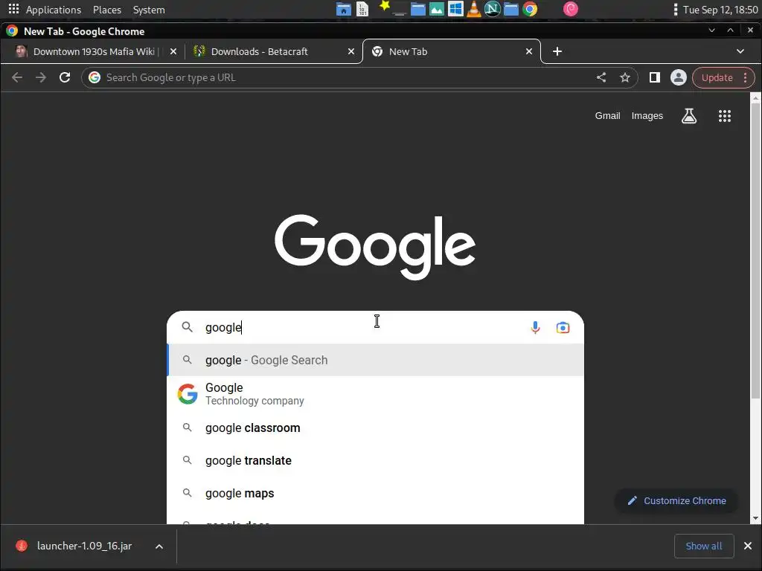
Task: Close the New Tab tab
Action: click(529, 51)
